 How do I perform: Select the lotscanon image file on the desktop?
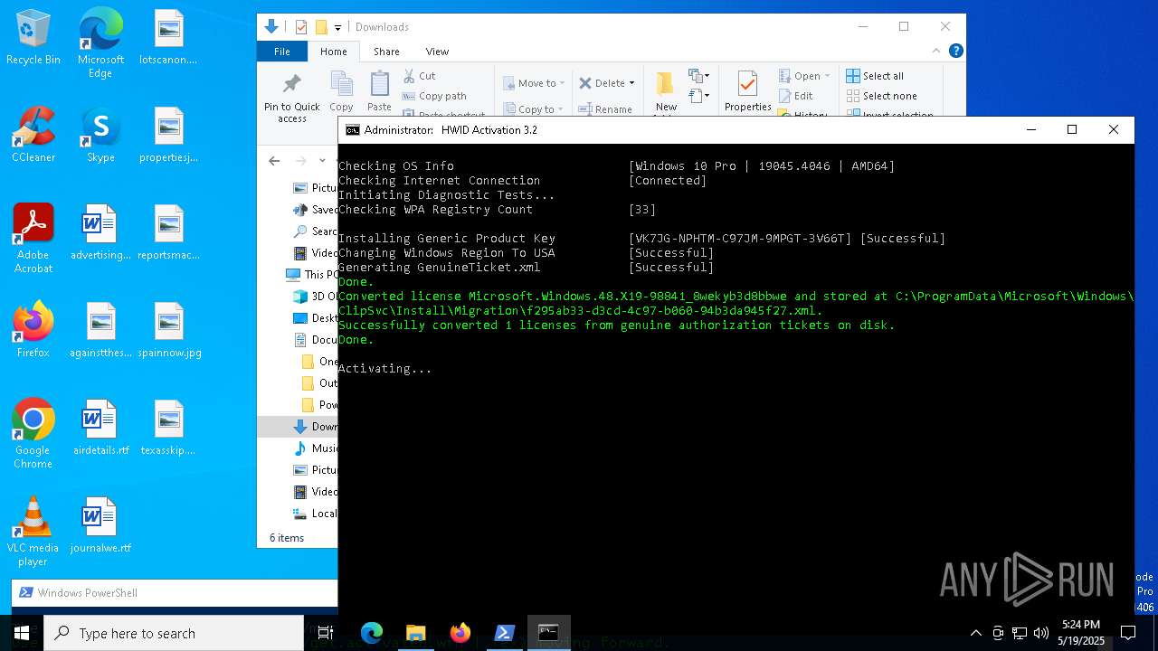point(168,37)
